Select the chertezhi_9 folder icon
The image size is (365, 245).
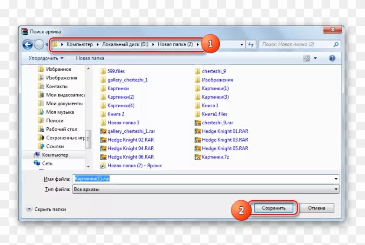(x=198, y=71)
